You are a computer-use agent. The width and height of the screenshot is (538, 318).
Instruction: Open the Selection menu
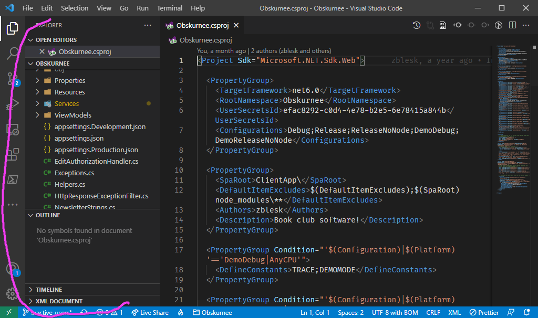75,8
